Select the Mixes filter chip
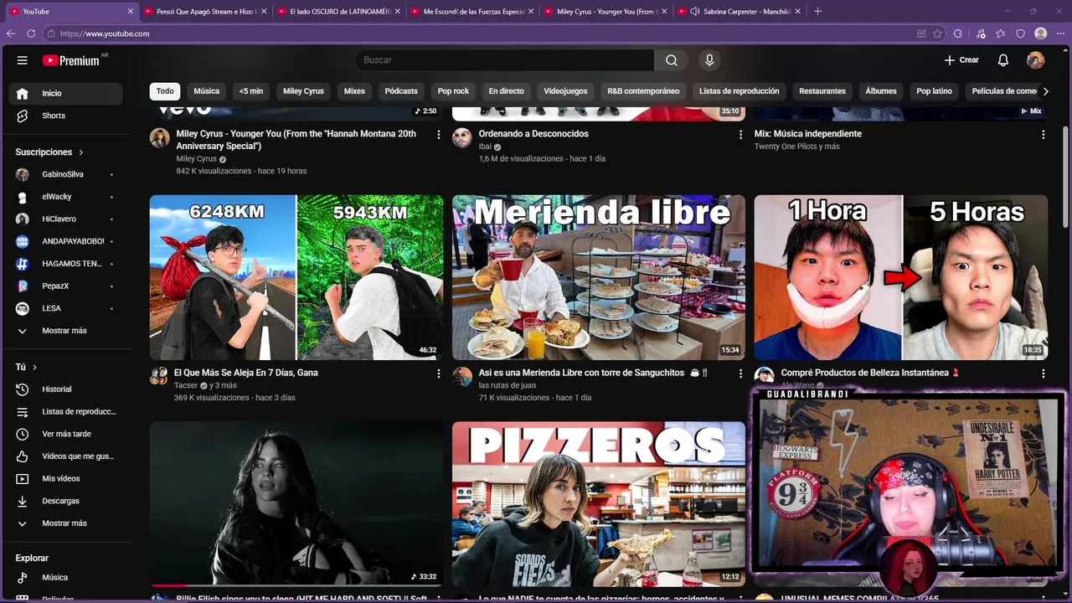Image resolution: width=1072 pixels, height=603 pixels. (x=354, y=91)
